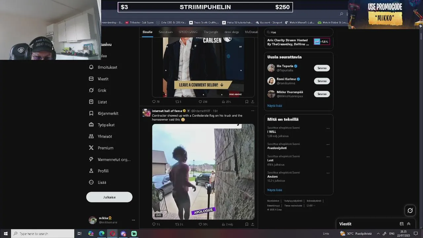
Task: Follow Ilia Topuria with Seuraa button
Action: pos(322,68)
